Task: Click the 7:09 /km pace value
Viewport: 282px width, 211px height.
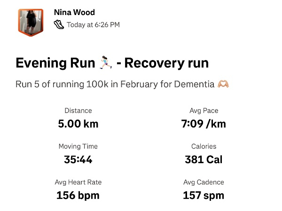Action: [x=204, y=124]
